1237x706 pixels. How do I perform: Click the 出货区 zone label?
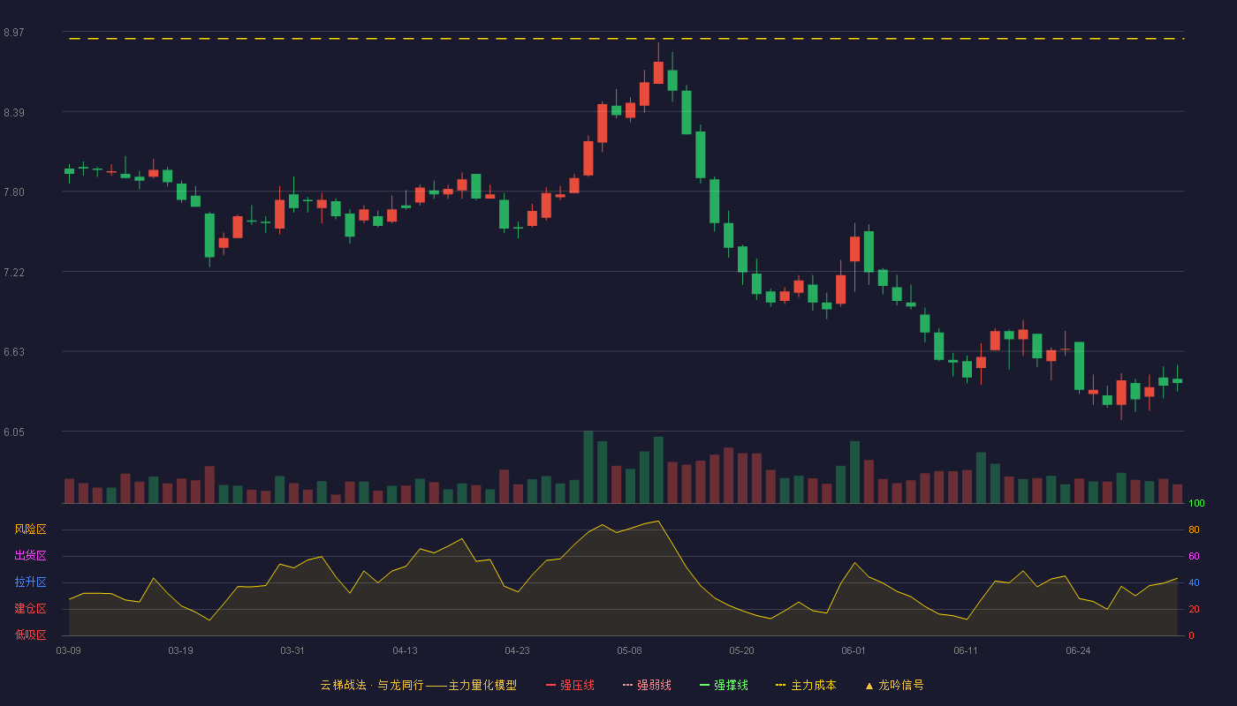click(30, 556)
